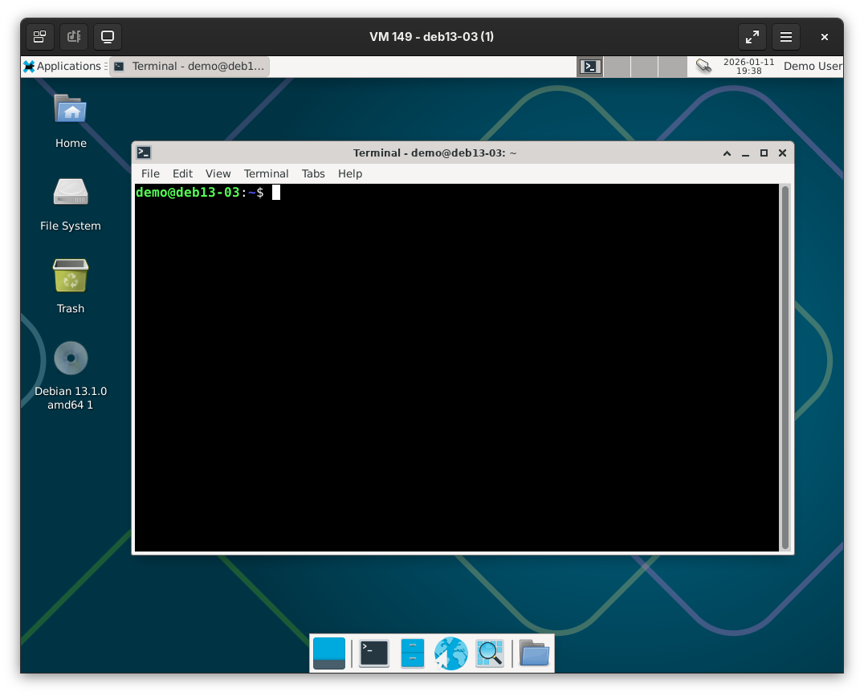Click the Terminal taskbar window button

[x=190, y=66]
